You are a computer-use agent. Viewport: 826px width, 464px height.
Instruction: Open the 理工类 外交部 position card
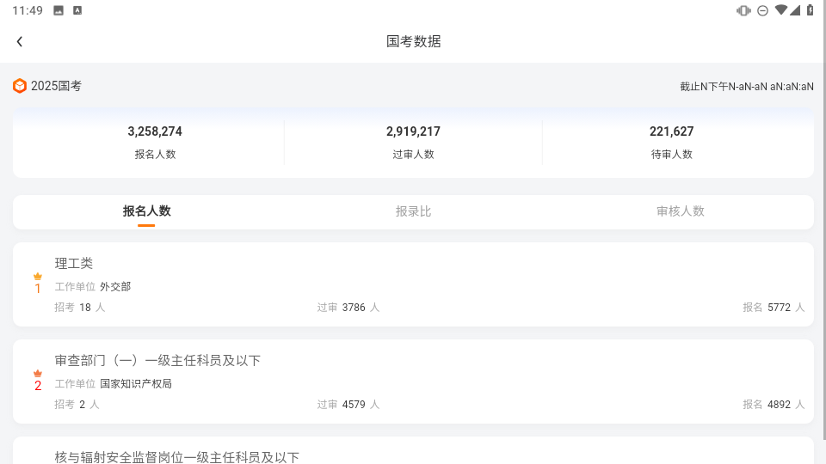click(413, 284)
